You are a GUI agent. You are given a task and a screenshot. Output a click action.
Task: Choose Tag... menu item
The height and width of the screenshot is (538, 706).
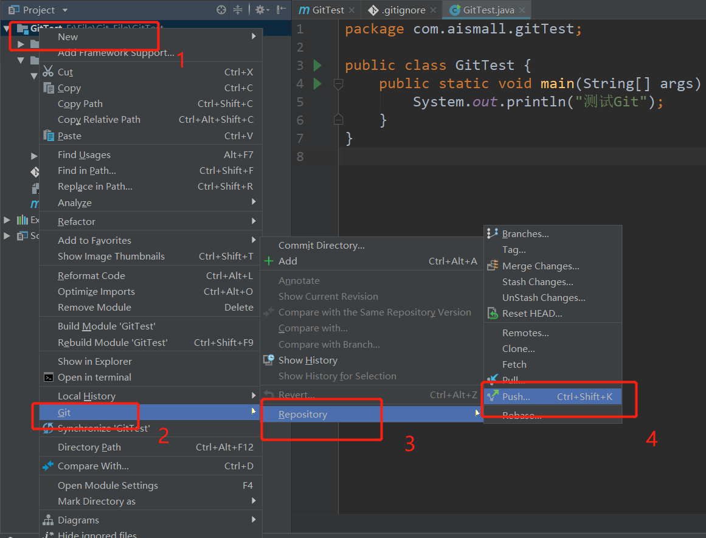[553, 249]
